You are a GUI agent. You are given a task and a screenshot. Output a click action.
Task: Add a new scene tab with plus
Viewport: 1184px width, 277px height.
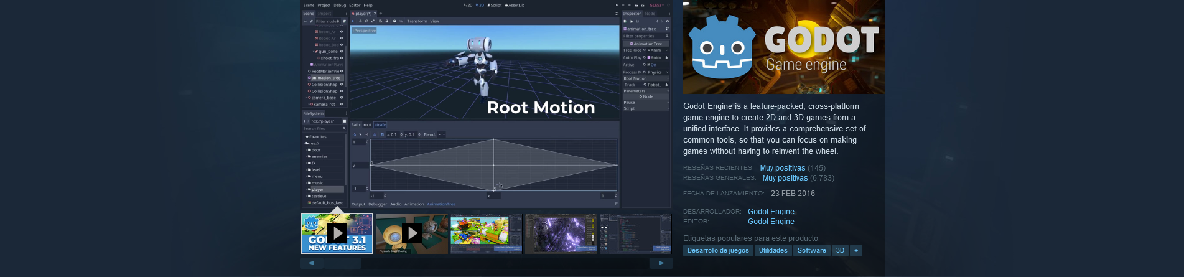pyautogui.click(x=381, y=13)
